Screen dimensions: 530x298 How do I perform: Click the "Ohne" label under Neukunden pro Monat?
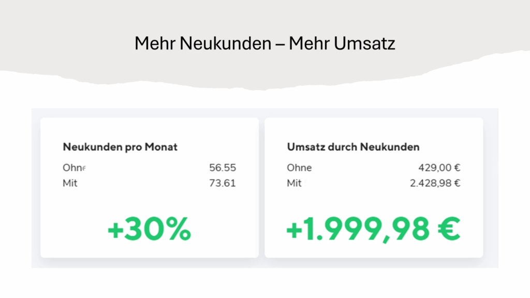[x=73, y=168]
